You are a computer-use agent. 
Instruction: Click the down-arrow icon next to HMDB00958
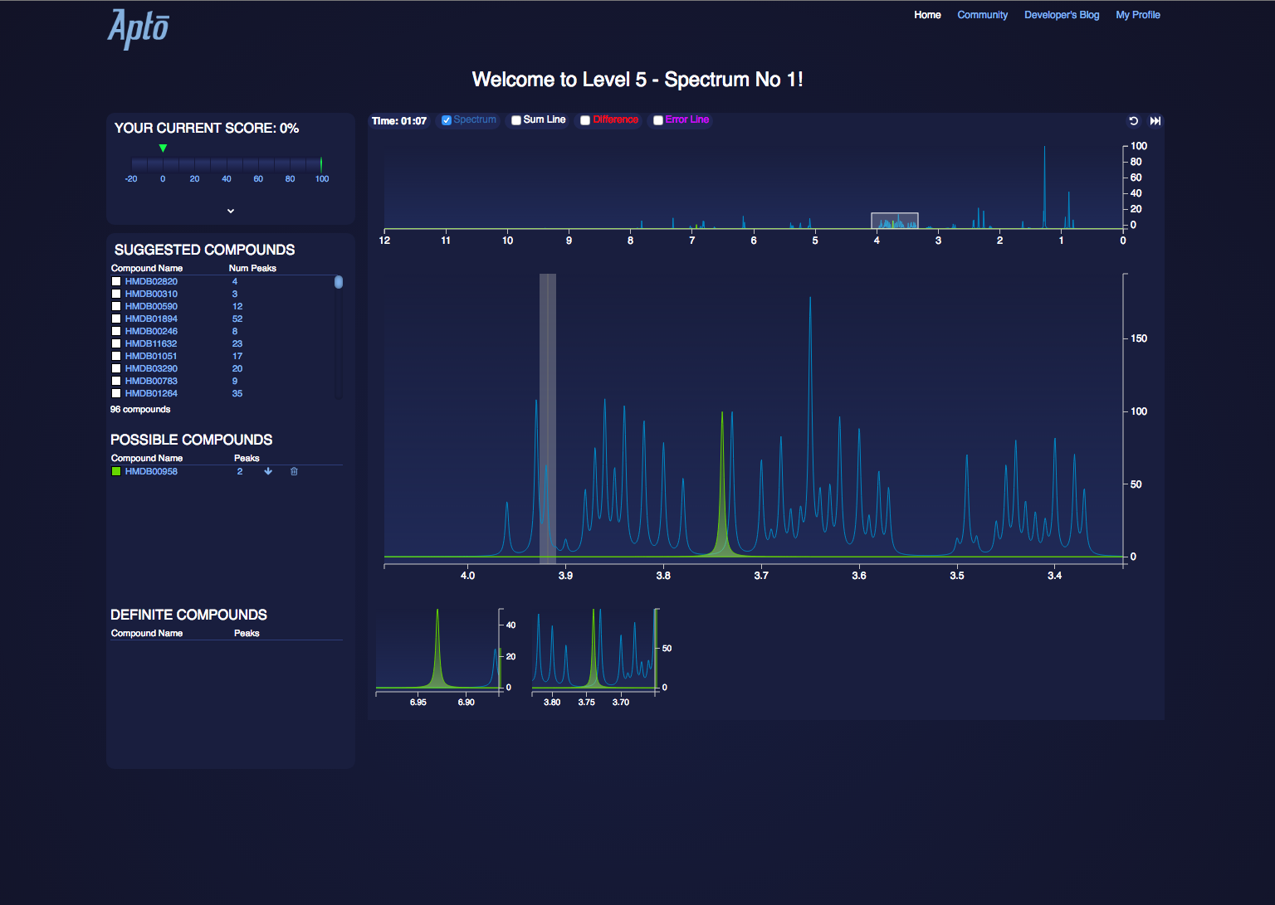[268, 471]
